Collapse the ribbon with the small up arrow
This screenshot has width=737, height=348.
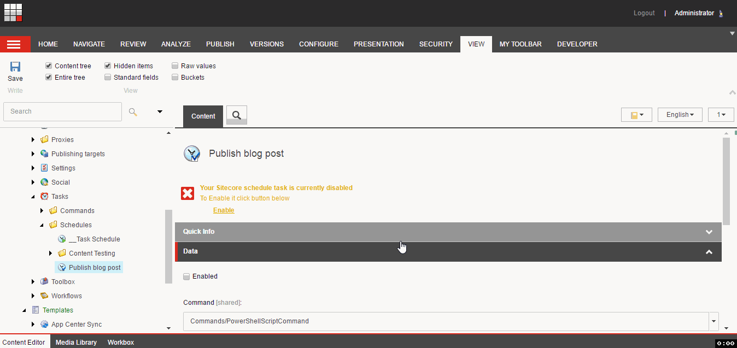pos(733,92)
